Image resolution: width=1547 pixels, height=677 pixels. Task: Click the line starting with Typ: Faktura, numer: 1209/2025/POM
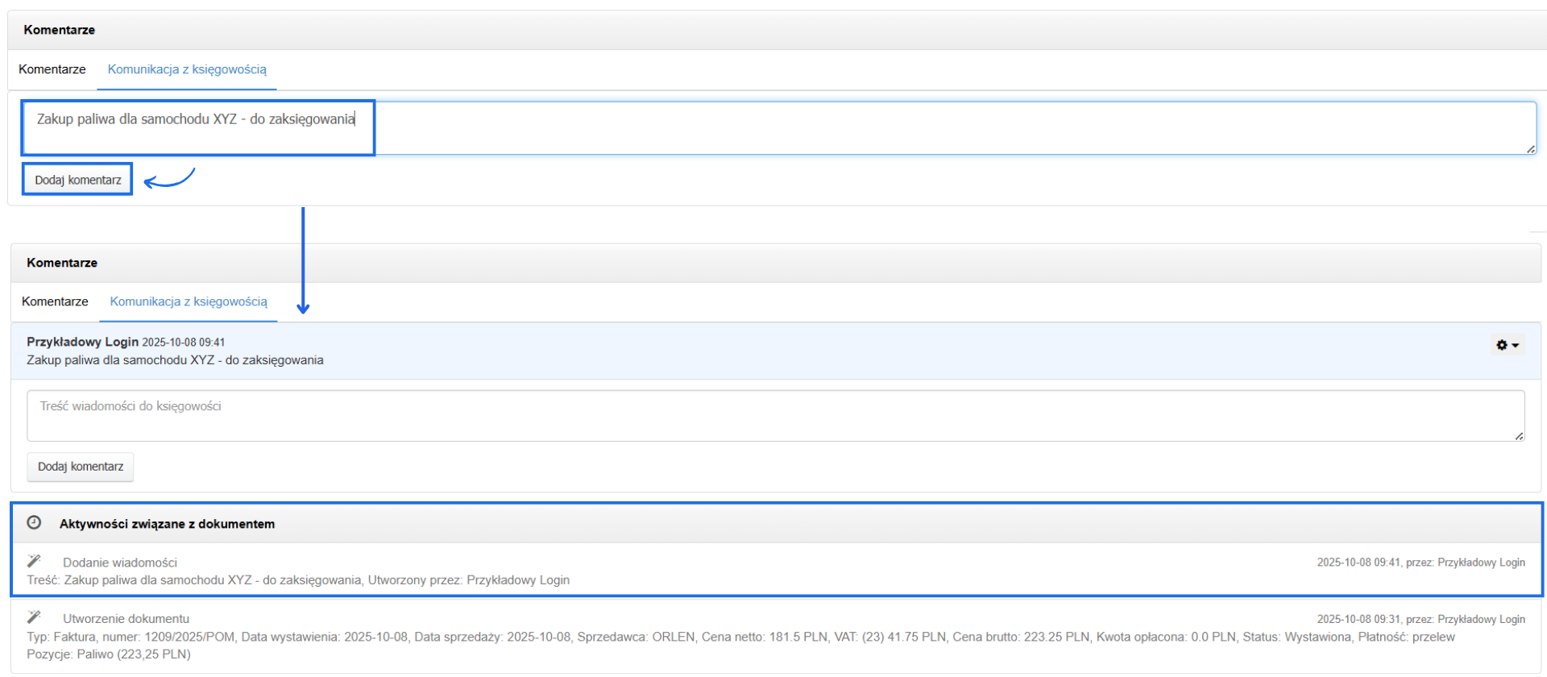point(741,637)
